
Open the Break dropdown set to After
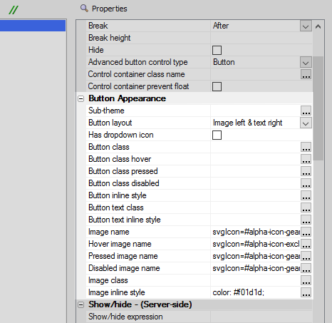pos(306,26)
